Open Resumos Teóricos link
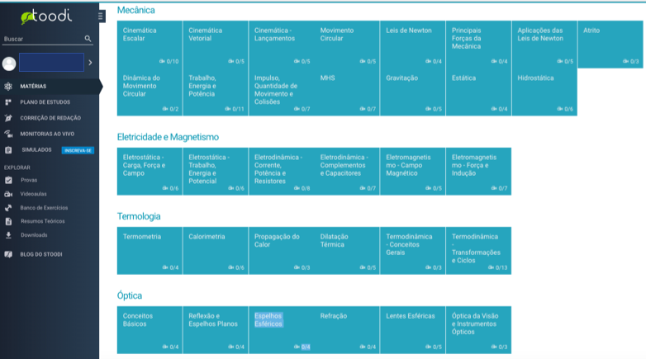Viewport: 646px width, 359px height. pyautogui.click(x=42, y=221)
